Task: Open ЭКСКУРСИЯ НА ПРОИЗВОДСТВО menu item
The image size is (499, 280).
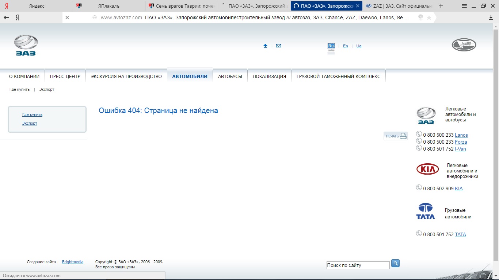Action: (126, 77)
